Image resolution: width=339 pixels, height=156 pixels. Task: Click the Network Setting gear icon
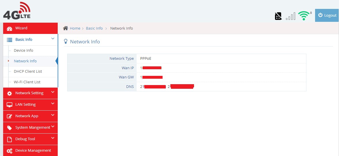[x=10, y=93]
